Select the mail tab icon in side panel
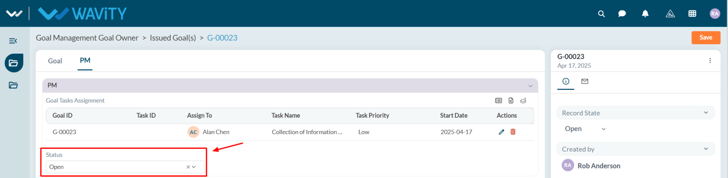This screenshot has width=728, height=178. coord(585,81)
